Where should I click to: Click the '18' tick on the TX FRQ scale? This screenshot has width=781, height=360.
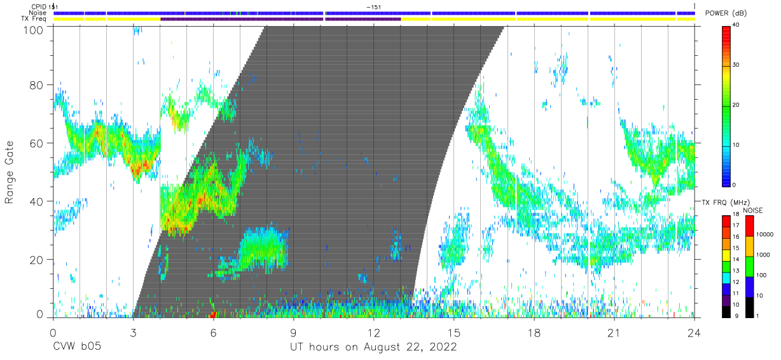click(x=735, y=215)
